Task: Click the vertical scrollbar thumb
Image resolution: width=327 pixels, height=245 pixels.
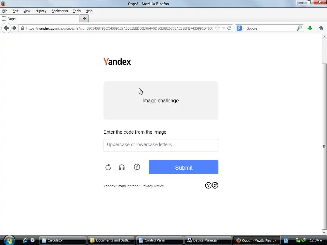Action: point(324,146)
